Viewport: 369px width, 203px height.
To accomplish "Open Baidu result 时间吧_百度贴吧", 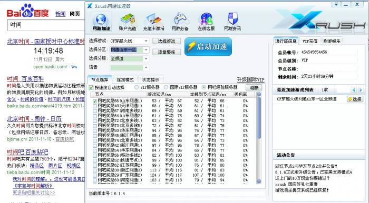I will 27,152.
